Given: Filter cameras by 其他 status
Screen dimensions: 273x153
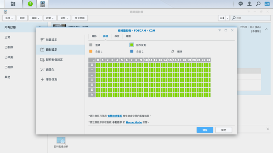Looking at the screenshot, I should click(x=24, y=77).
